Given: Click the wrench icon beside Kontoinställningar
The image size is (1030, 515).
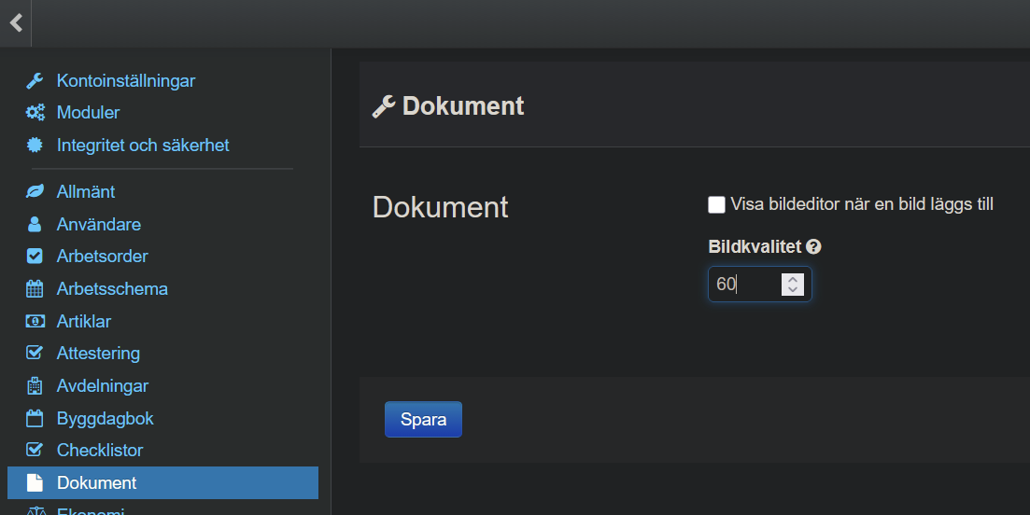Looking at the screenshot, I should click(x=35, y=81).
